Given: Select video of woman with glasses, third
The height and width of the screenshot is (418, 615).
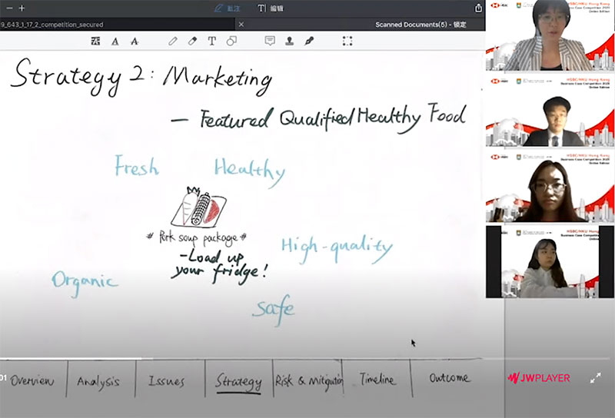Looking at the screenshot, I should point(550,187).
